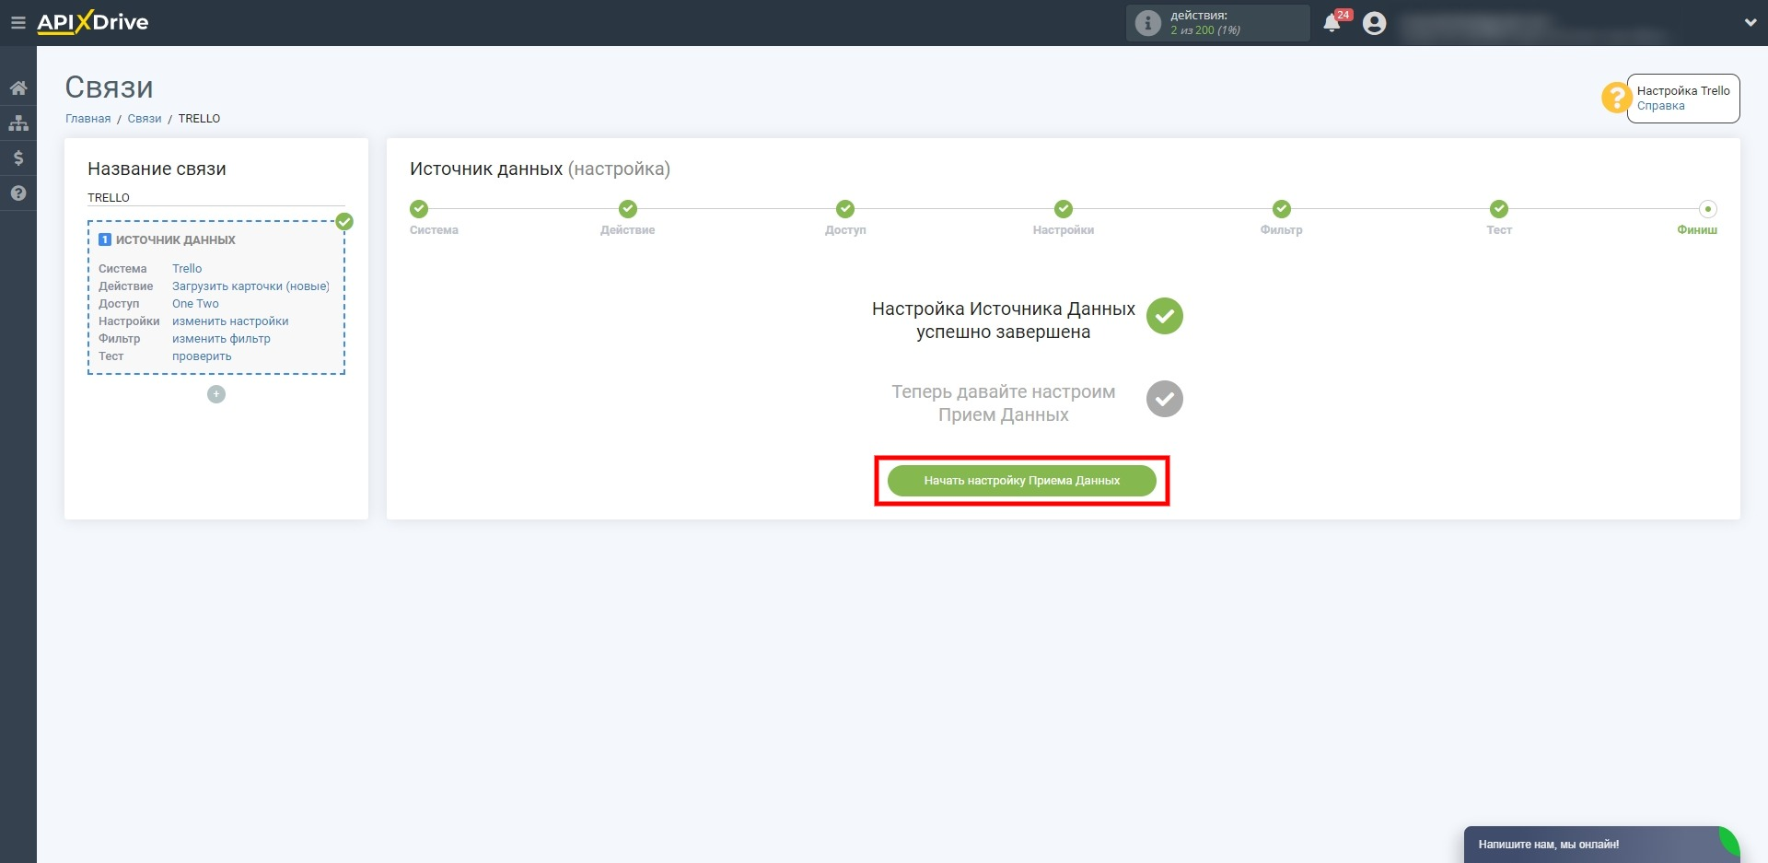Image resolution: width=1768 pixels, height=863 pixels.
Task: Go to the Система step in wizard
Action: point(419,209)
